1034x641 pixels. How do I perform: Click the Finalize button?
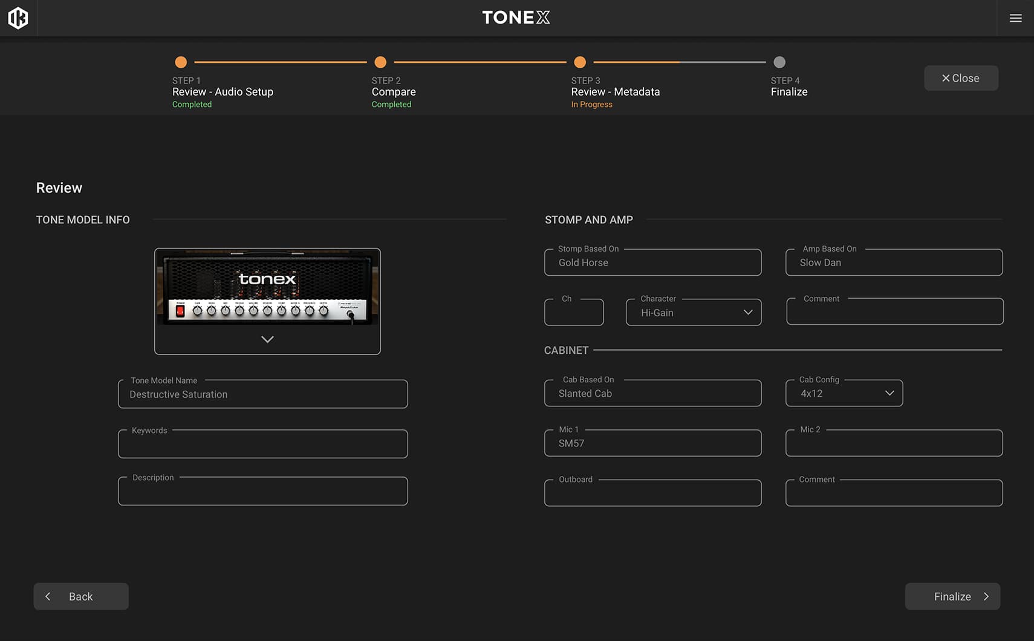(x=952, y=596)
